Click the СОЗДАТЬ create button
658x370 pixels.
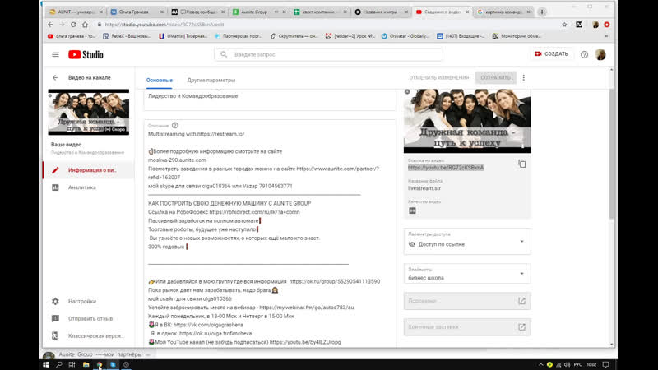pos(551,54)
